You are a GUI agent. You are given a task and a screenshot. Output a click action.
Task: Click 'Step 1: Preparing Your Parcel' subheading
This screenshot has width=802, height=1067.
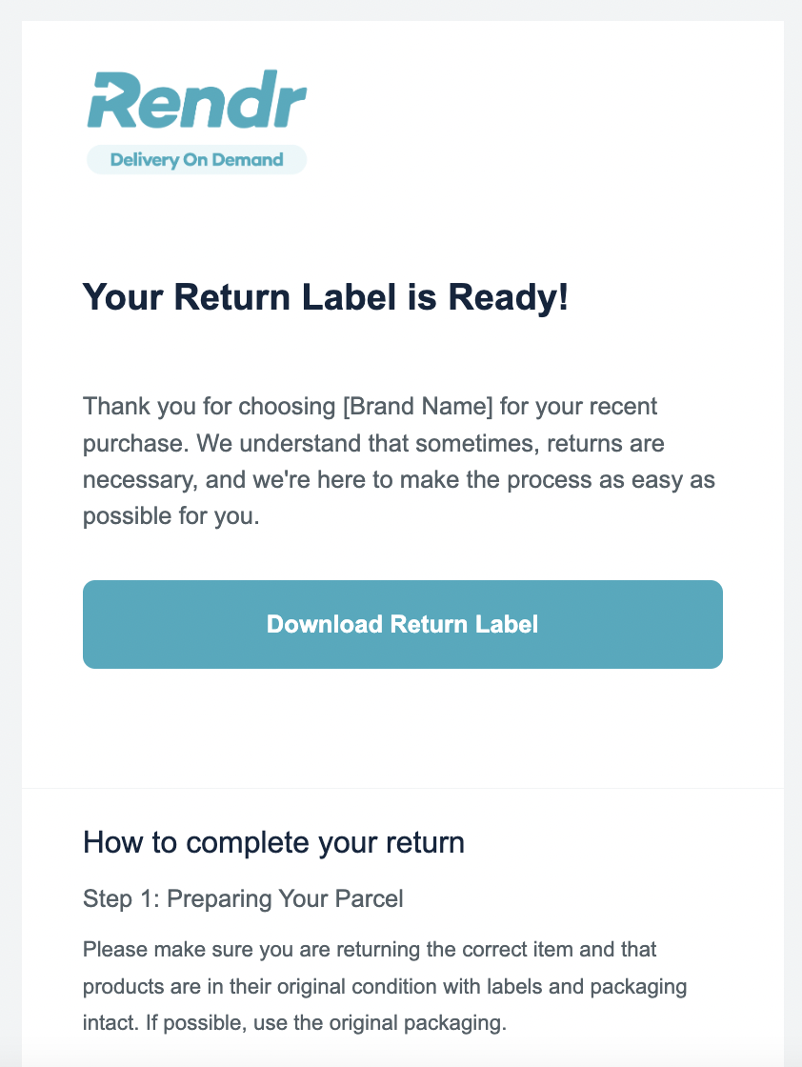[x=243, y=899]
